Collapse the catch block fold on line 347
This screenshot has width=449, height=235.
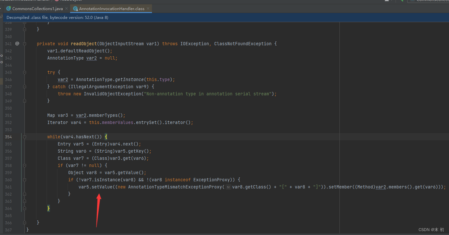[24, 87]
